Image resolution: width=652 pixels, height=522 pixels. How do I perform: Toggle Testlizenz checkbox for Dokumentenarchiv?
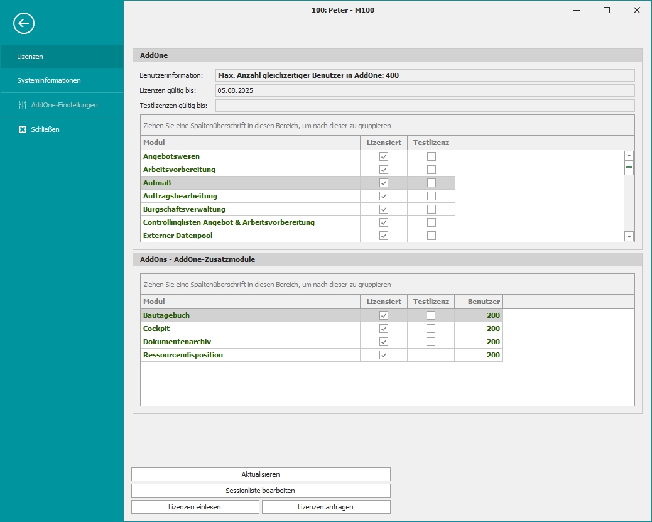pos(431,342)
